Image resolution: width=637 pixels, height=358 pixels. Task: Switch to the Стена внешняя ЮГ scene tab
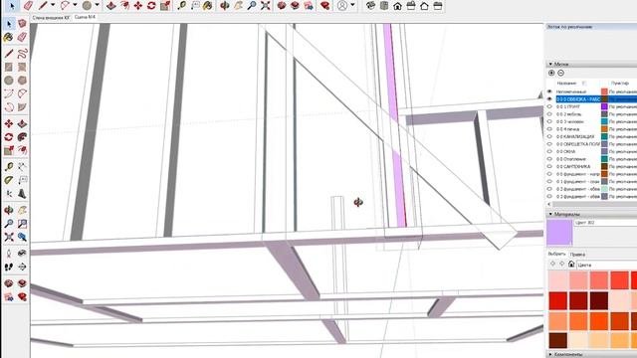point(51,18)
